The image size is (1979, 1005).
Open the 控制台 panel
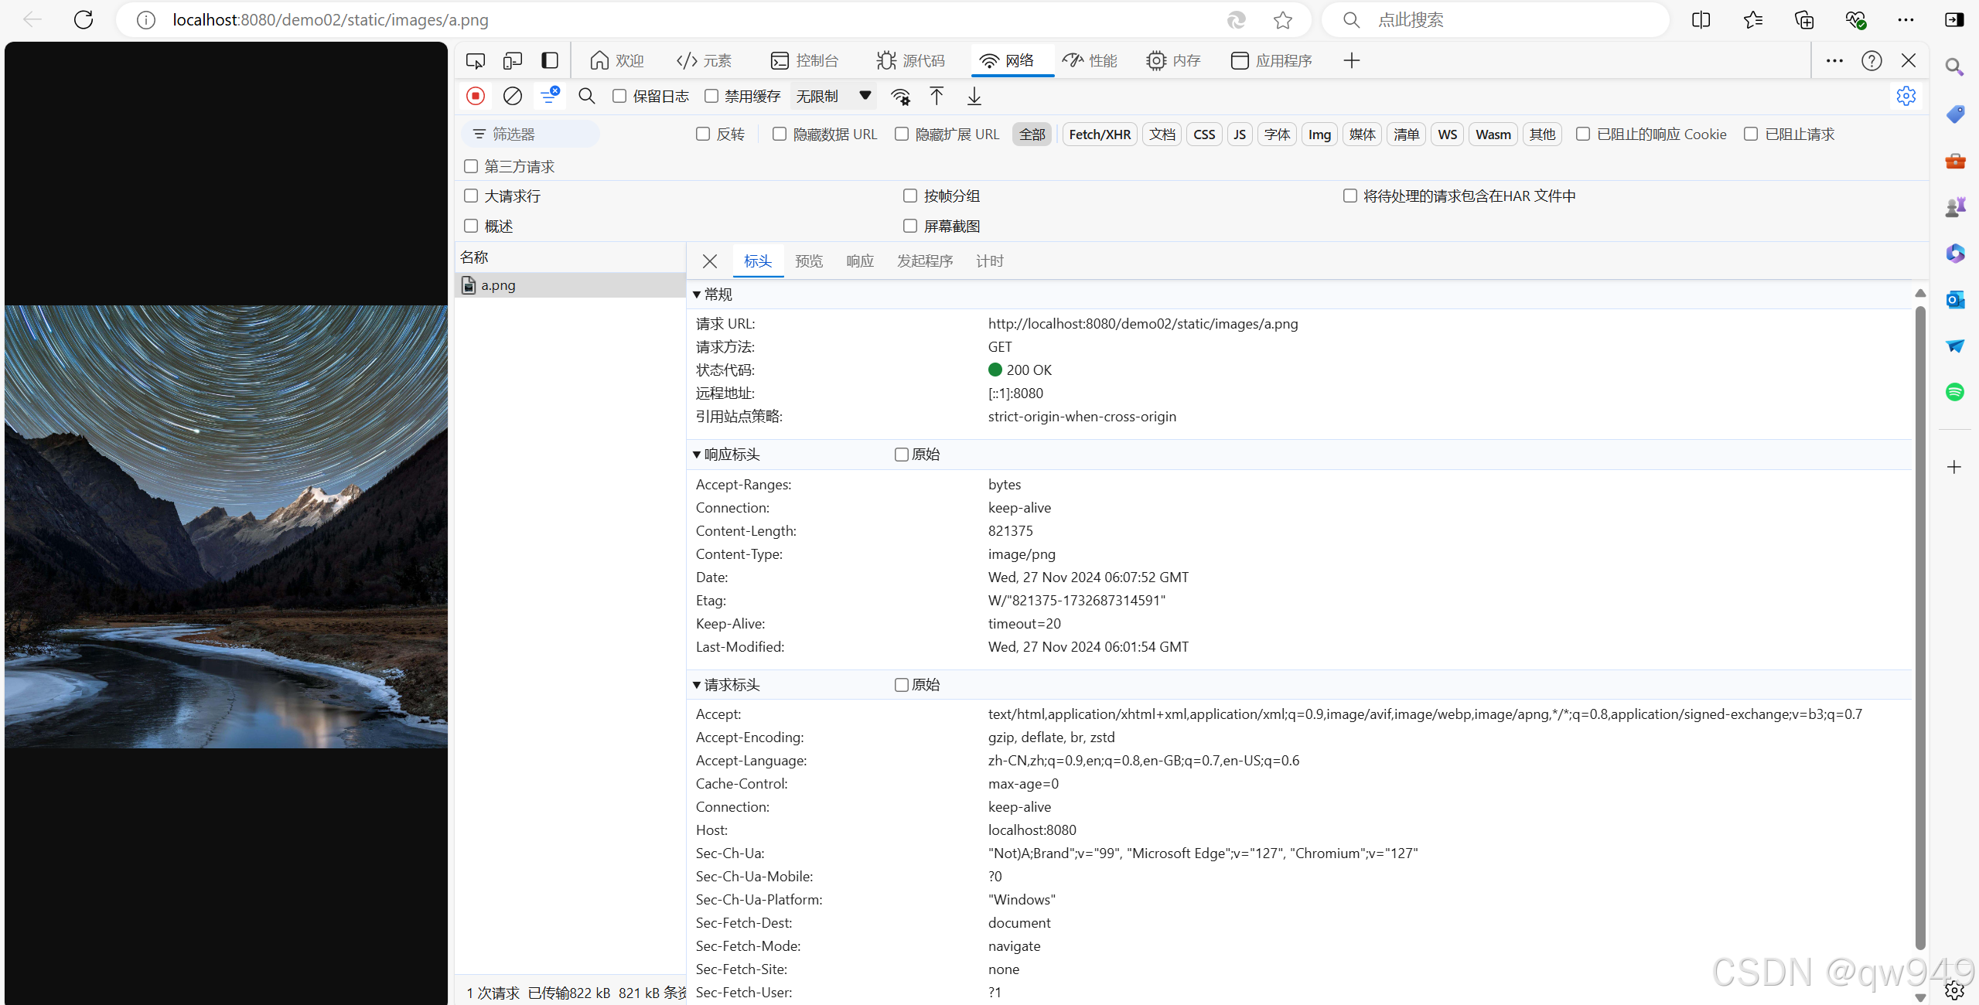pyautogui.click(x=804, y=60)
